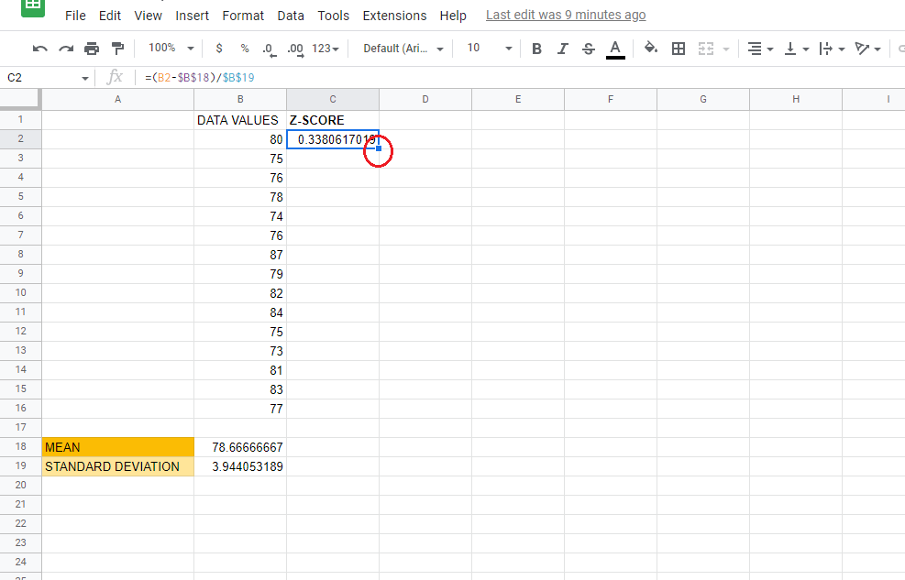
Task: Click the Format as percent icon
Action: (245, 49)
